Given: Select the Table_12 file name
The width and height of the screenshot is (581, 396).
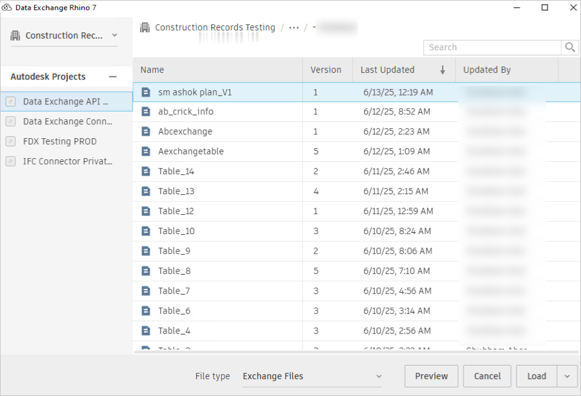Looking at the screenshot, I should pyautogui.click(x=176, y=212).
